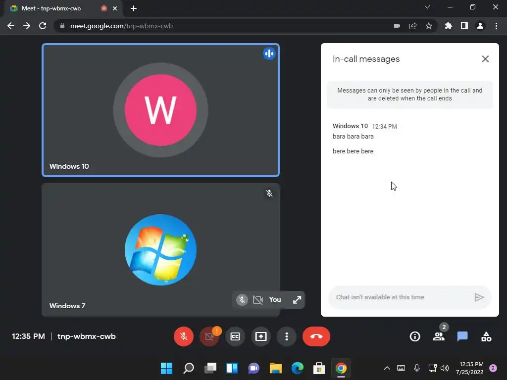This screenshot has height=380, width=507.
Task: Click the address bar URL
Action: pyautogui.click(x=122, y=26)
